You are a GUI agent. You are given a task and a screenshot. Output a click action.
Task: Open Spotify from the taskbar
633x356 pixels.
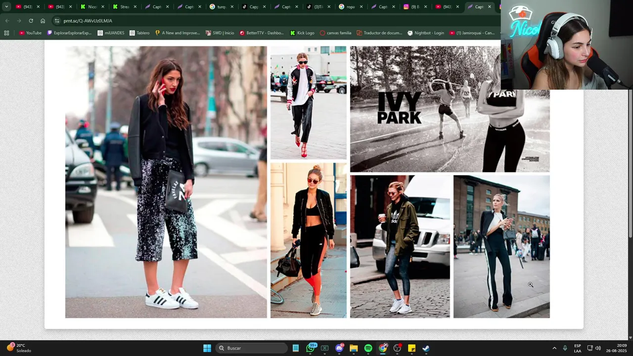368,348
